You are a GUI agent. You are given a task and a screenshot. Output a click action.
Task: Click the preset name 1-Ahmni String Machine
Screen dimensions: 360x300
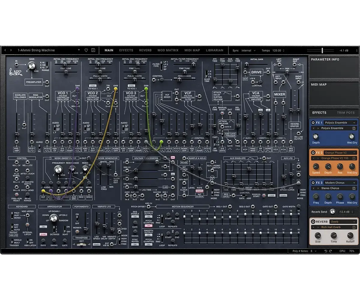click(36, 50)
